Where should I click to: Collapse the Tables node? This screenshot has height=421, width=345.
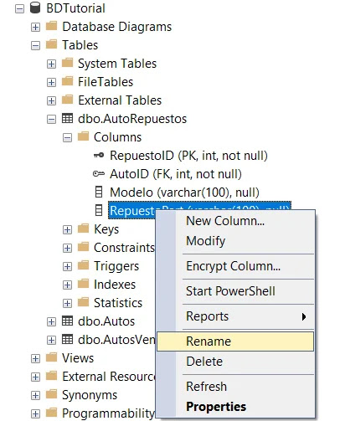(x=35, y=46)
